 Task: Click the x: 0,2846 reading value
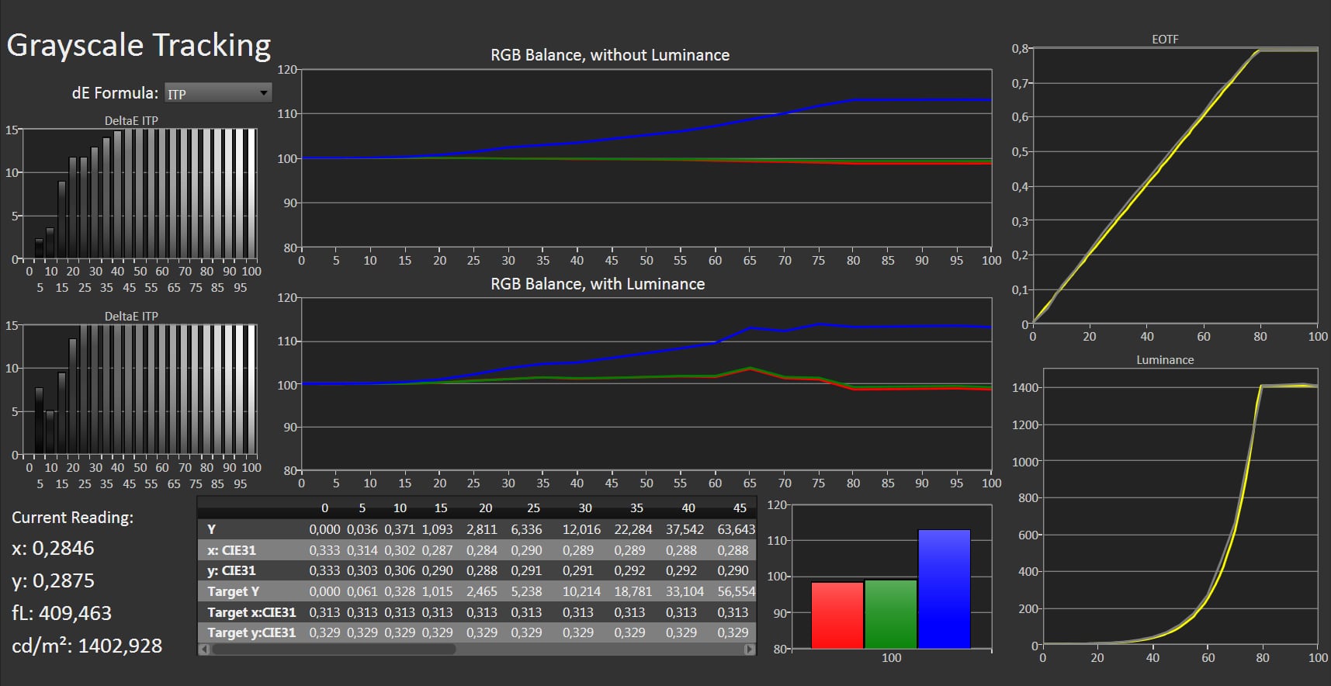pos(53,549)
